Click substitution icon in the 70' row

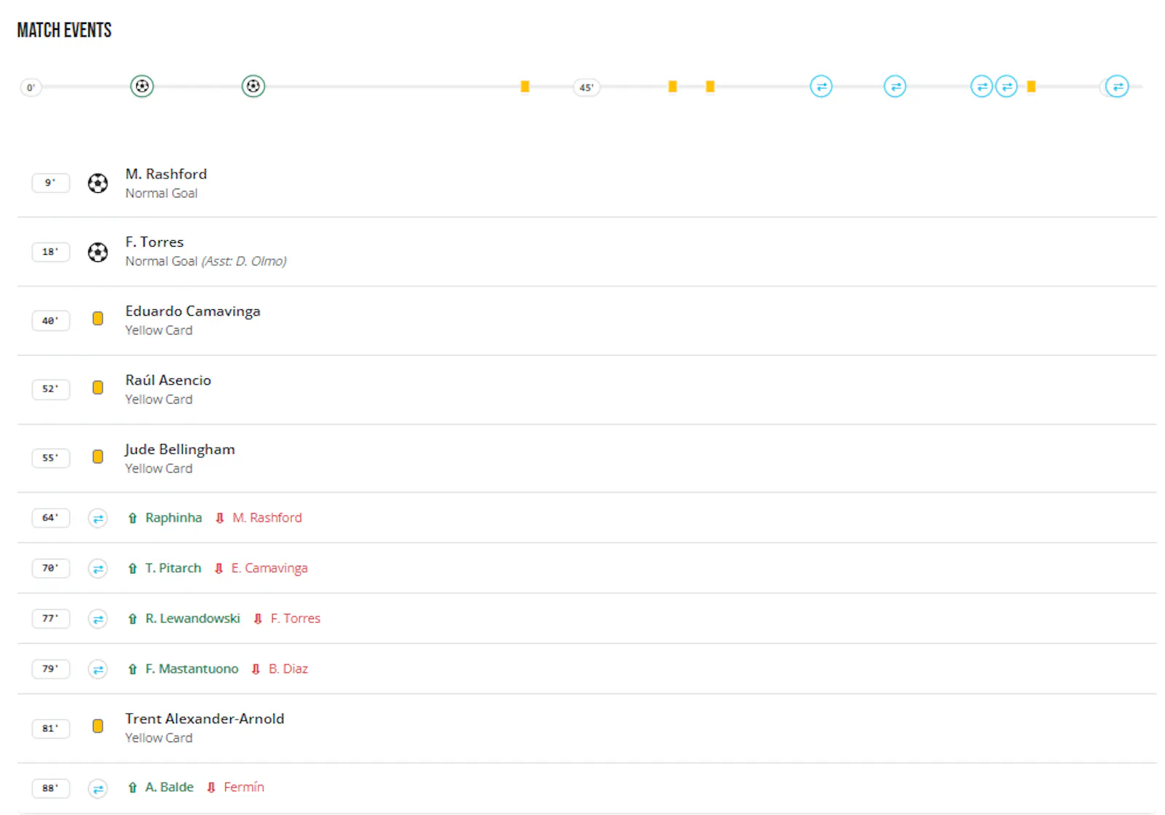[98, 568]
